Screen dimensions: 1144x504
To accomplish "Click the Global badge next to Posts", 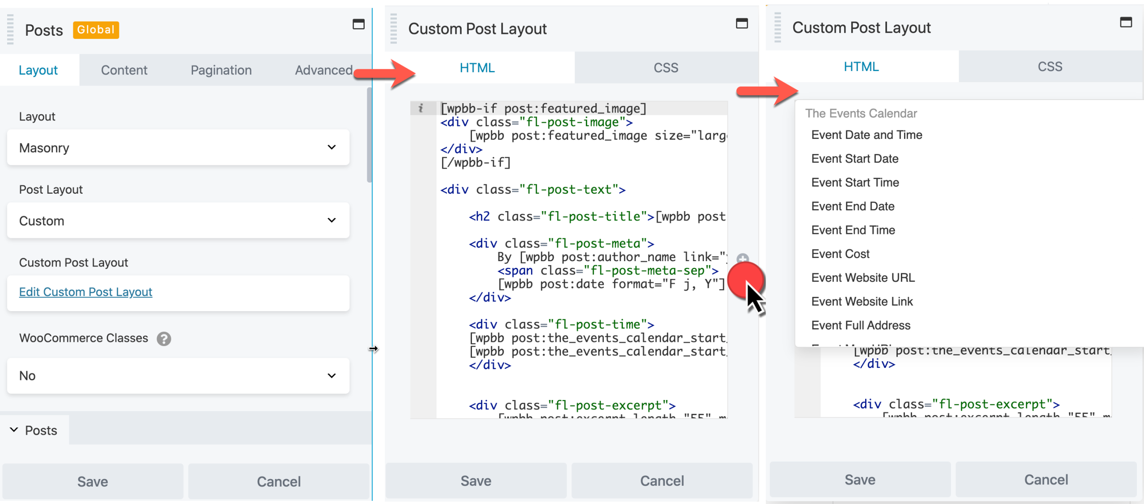I will [x=96, y=30].
